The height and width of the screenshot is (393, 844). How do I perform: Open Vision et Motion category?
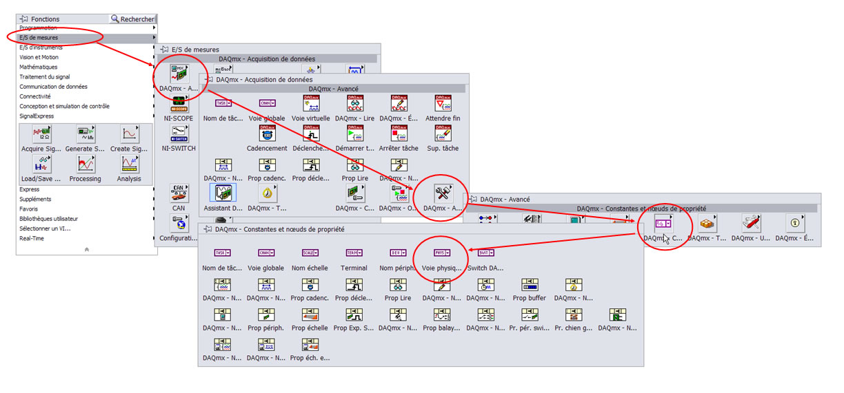(87, 58)
